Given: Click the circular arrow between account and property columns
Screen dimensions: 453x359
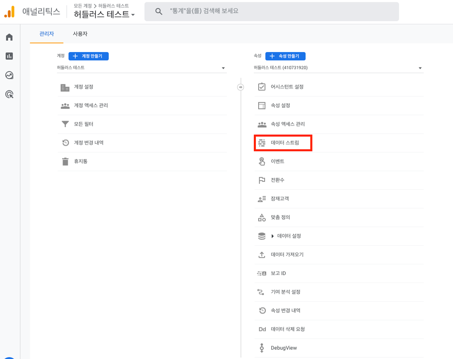Looking at the screenshot, I should tap(240, 87).
